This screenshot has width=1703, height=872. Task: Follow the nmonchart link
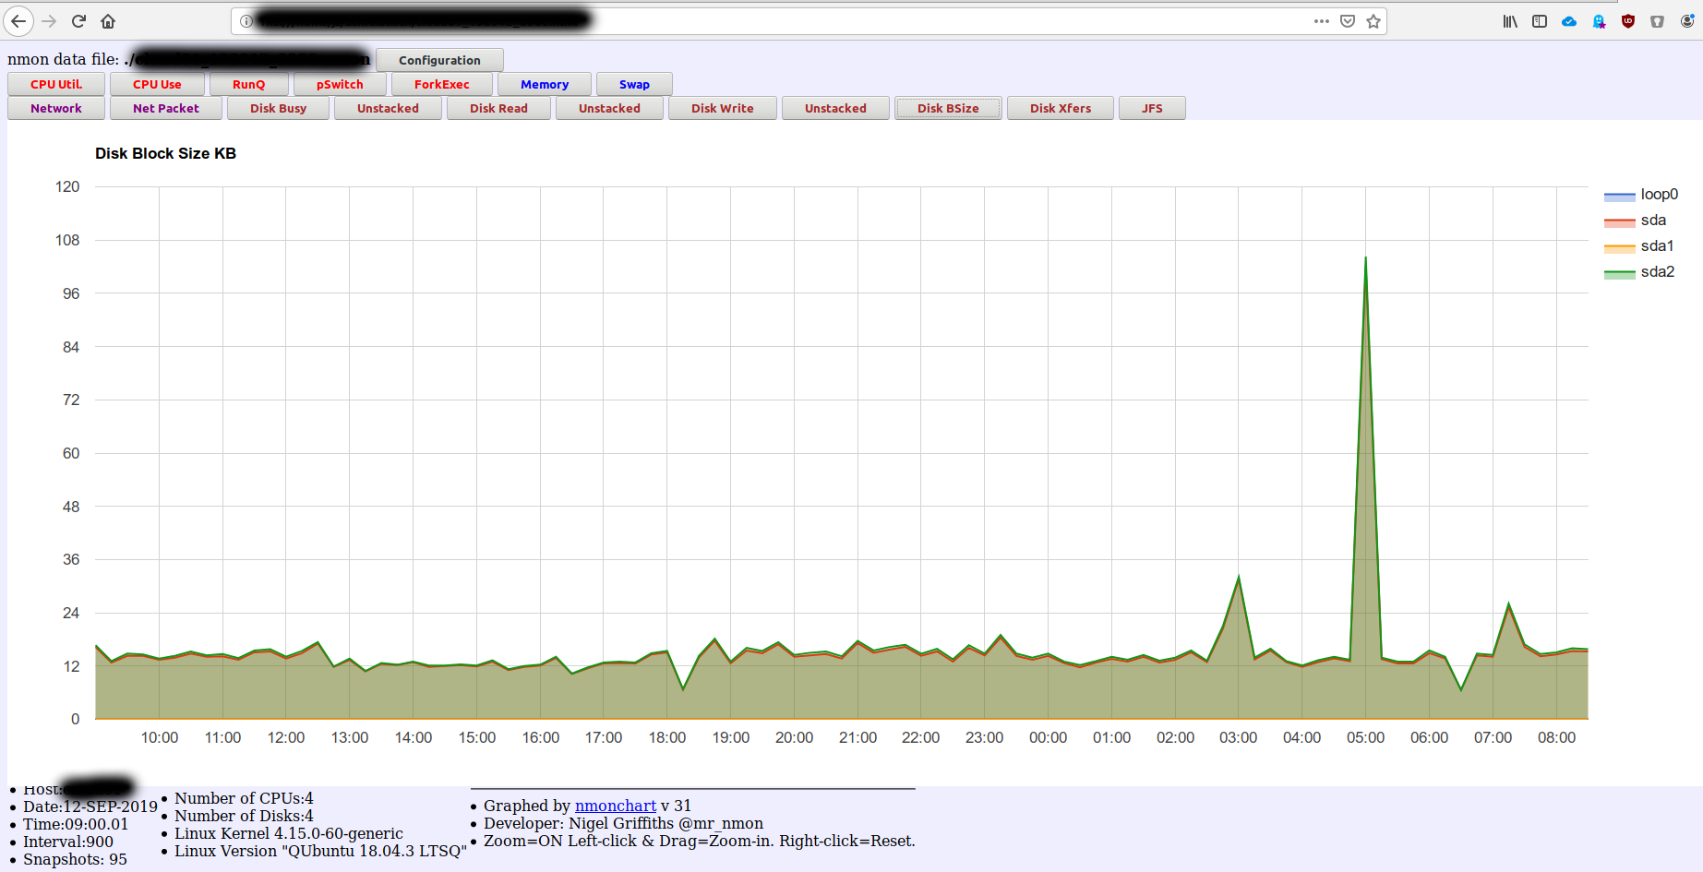[x=615, y=806]
